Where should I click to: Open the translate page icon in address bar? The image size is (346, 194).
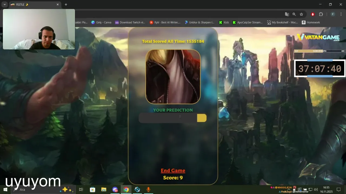coord(287,14)
